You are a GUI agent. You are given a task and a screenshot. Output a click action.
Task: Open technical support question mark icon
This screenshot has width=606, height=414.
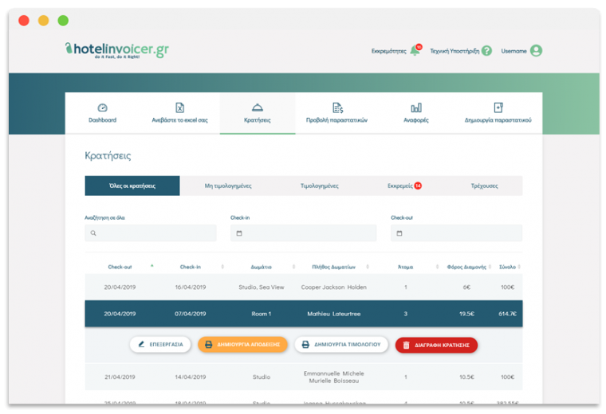point(486,51)
